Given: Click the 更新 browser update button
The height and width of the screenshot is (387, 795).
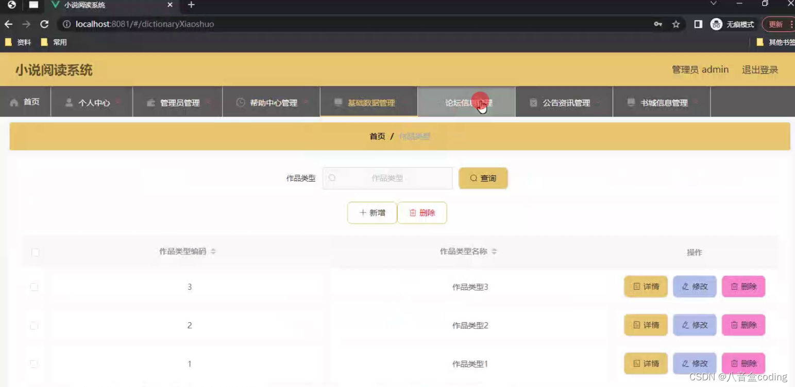Looking at the screenshot, I should coord(777,24).
